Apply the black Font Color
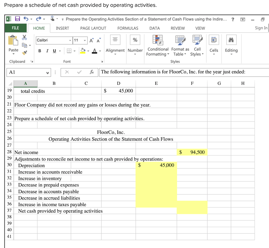Screen dimensions: 269x248 point(94,51)
